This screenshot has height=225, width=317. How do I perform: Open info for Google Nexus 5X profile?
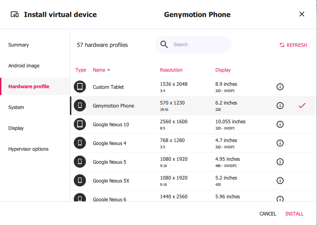coord(280,181)
